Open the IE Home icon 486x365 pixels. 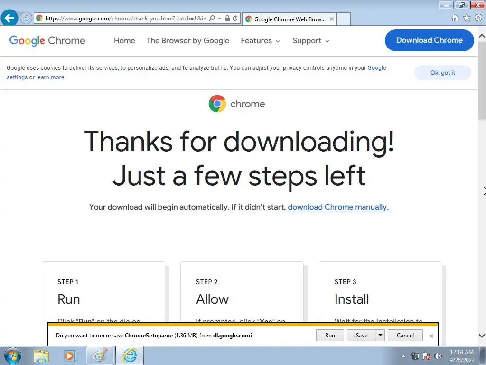455,18
